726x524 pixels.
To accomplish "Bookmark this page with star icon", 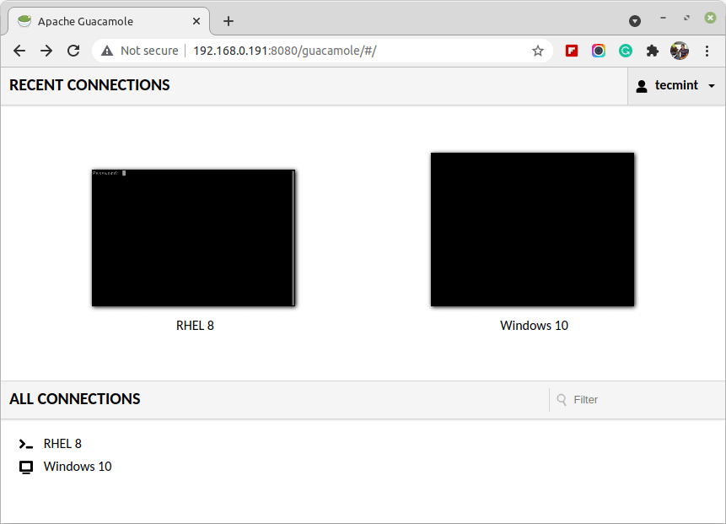I will pos(538,51).
